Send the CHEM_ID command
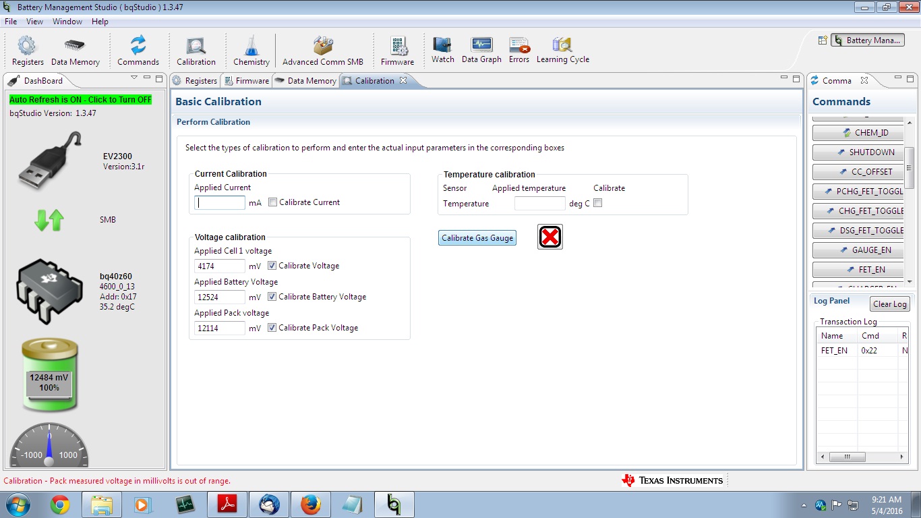The width and height of the screenshot is (921, 518). tap(858, 133)
